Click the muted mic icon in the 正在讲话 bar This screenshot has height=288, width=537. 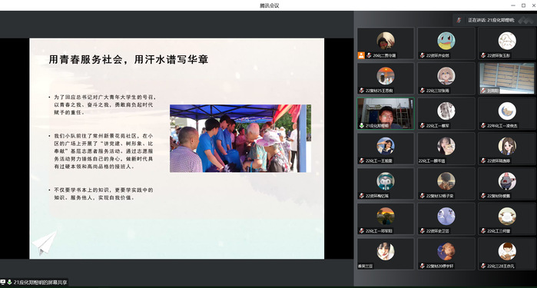[x=459, y=20]
